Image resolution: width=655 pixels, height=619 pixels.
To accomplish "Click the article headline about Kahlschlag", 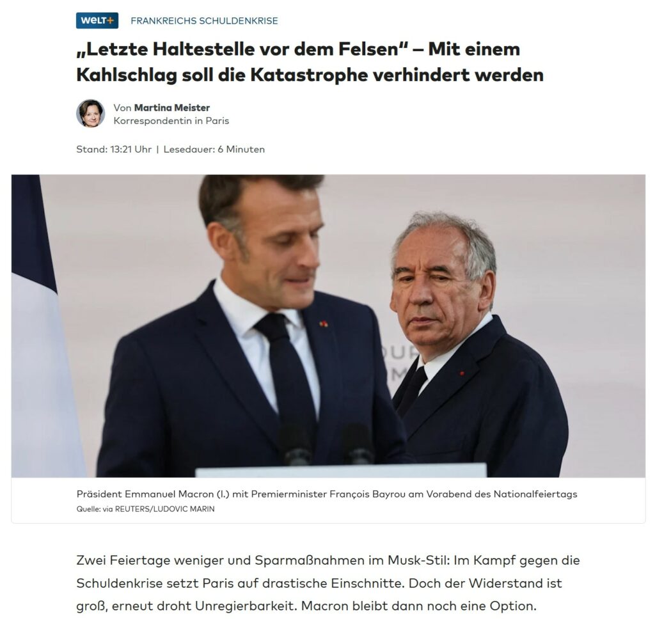I will (310, 62).
